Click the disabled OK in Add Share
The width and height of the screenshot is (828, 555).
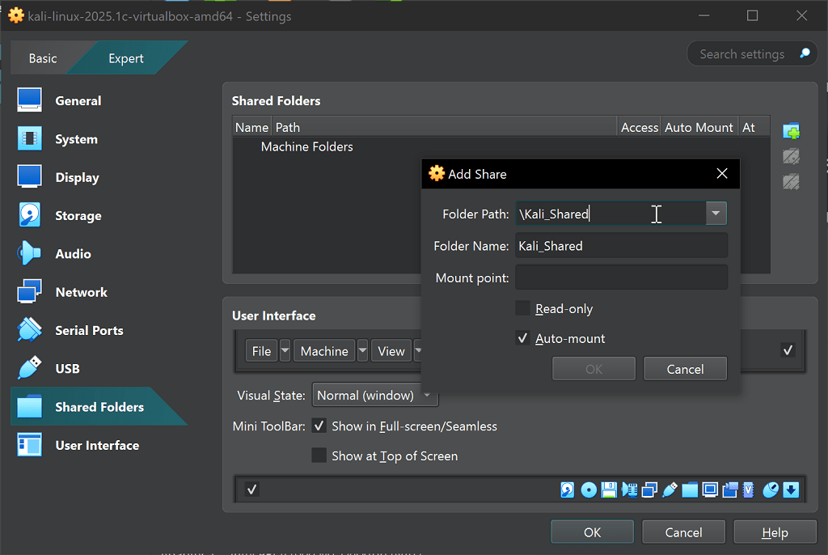[x=594, y=369]
